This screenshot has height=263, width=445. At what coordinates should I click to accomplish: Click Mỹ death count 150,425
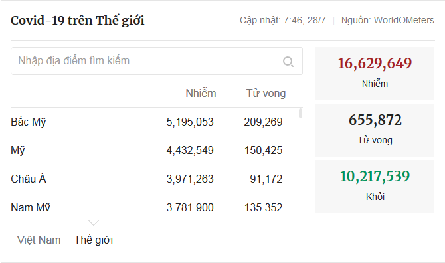(264, 150)
